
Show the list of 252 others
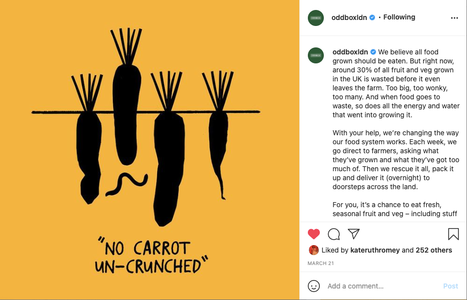point(434,250)
